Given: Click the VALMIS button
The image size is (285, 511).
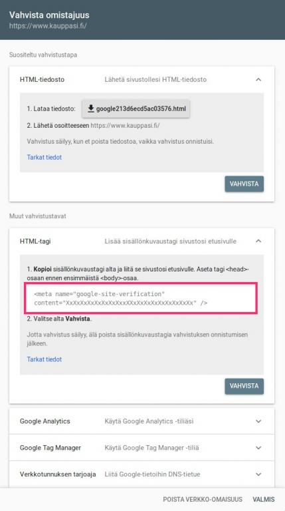Looking at the screenshot, I should (264, 499).
